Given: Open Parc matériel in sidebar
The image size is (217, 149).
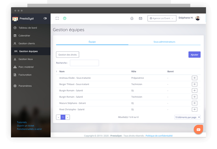Looking at the screenshot, I should 26,67.
